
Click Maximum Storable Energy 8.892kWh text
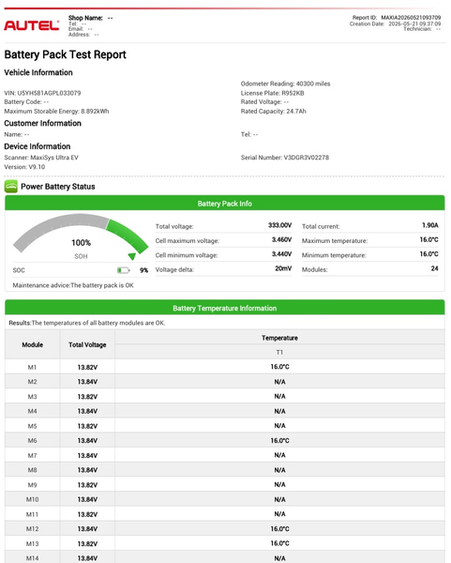pos(56,112)
